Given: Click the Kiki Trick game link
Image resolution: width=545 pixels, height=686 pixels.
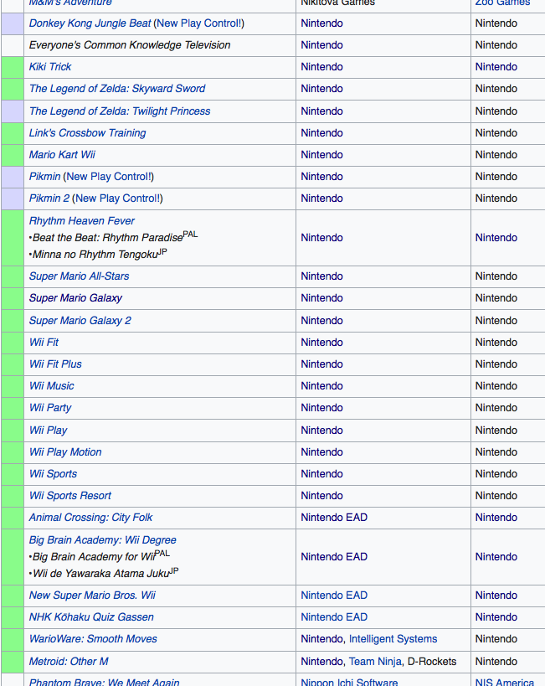Looking at the screenshot, I should point(50,67).
